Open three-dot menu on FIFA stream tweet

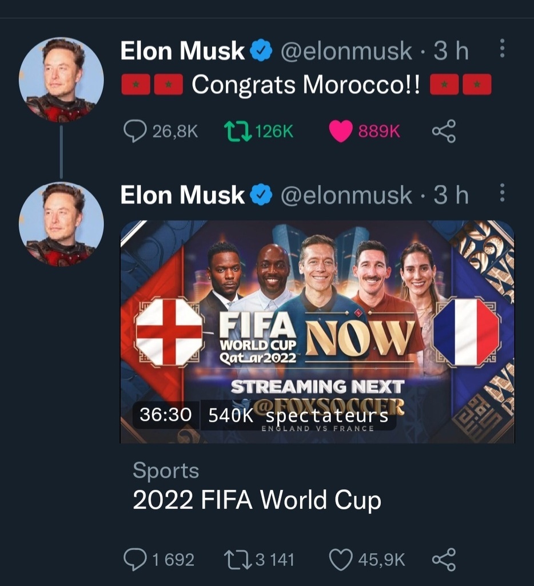tap(502, 193)
